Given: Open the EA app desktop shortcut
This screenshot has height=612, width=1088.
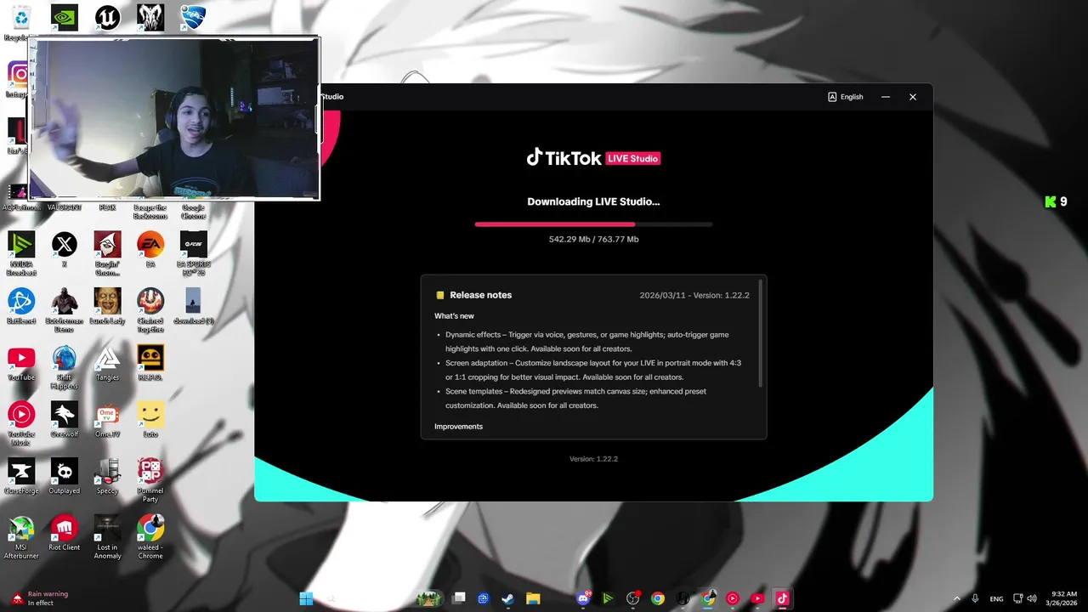Looking at the screenshot, I should click(150, 250).
